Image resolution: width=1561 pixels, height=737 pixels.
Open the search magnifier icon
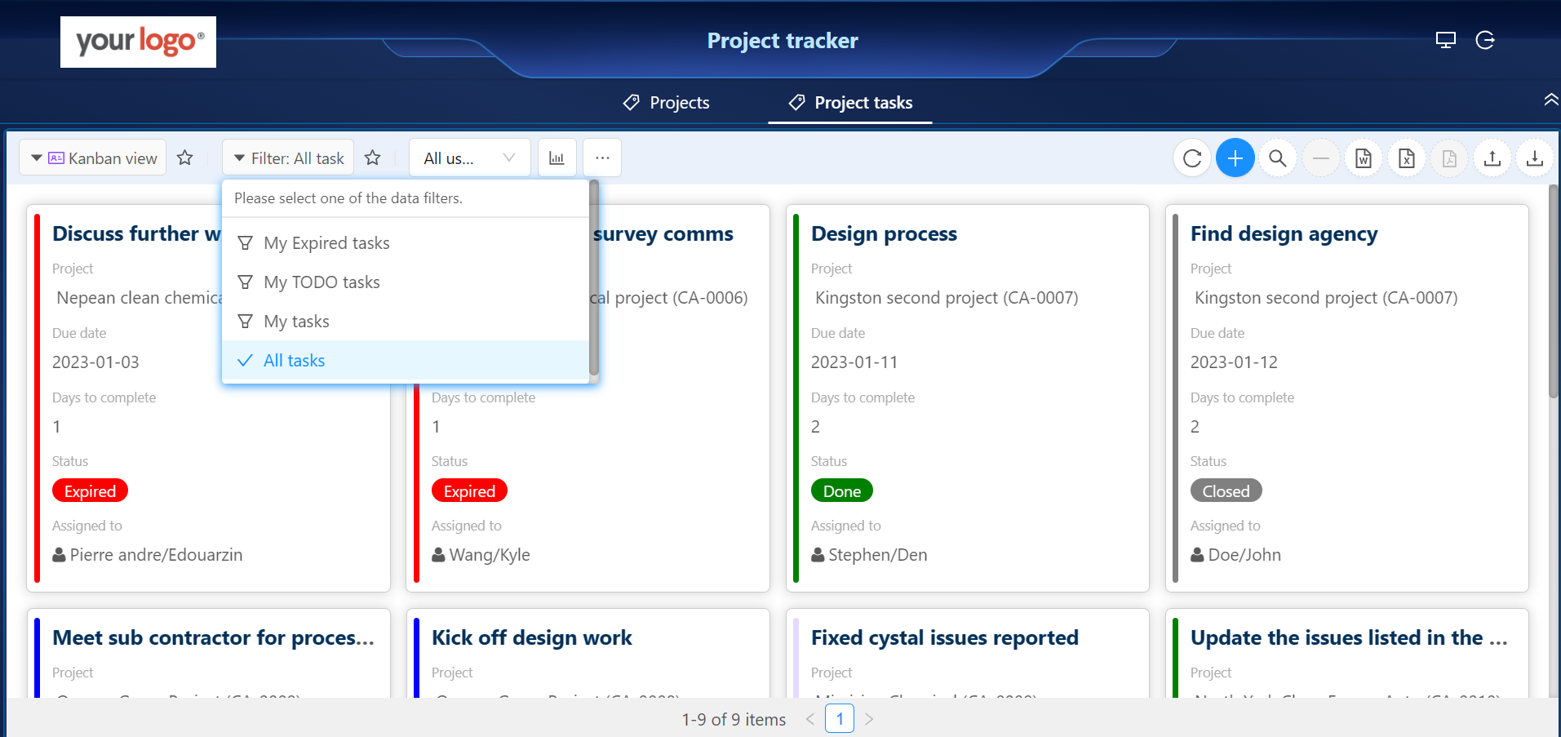(1278, 158)
